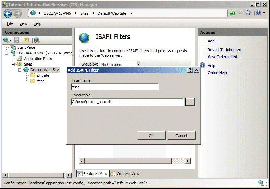Click the Add... action link
Viewport: 270px width, 189px height.
213,41
